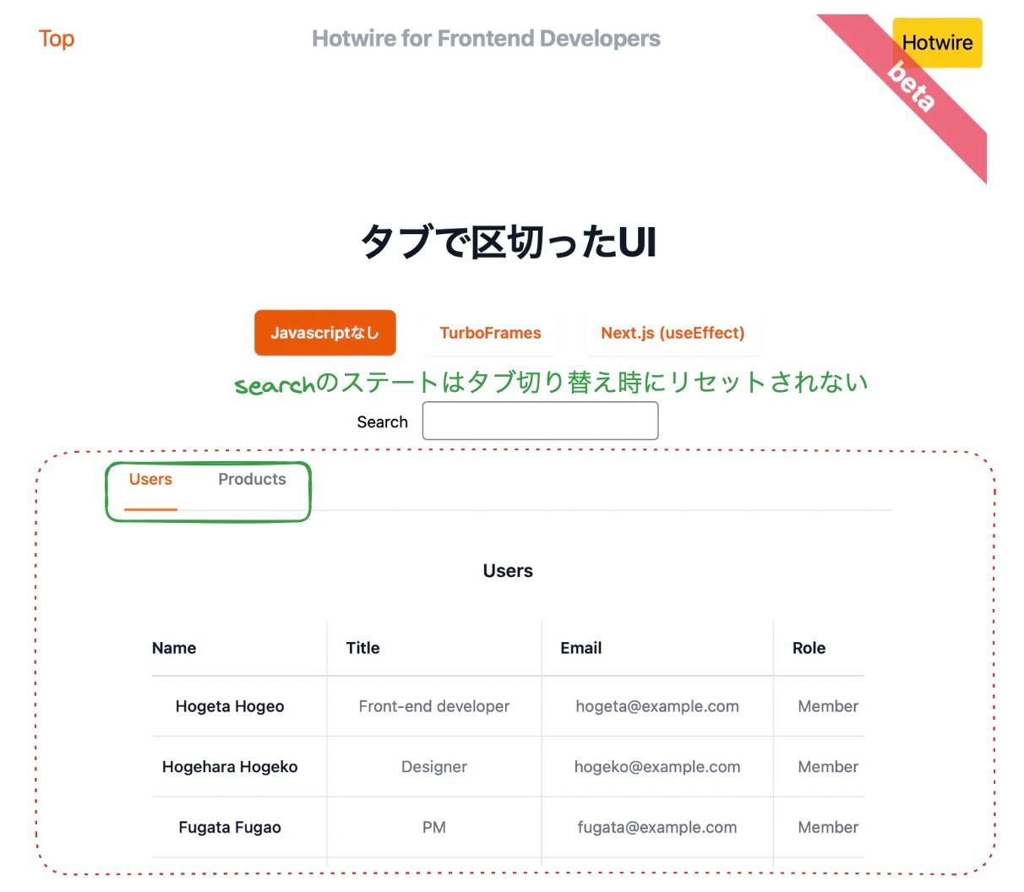This screenshot has width=1024, height=892.
Task: Click the hogeta@example.com email cell
Action: 657,706
